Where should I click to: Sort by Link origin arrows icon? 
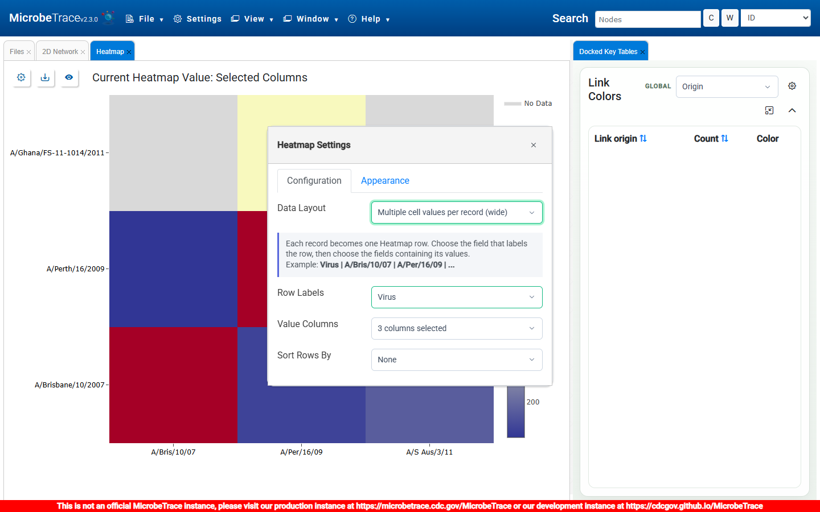coord(643,138)
